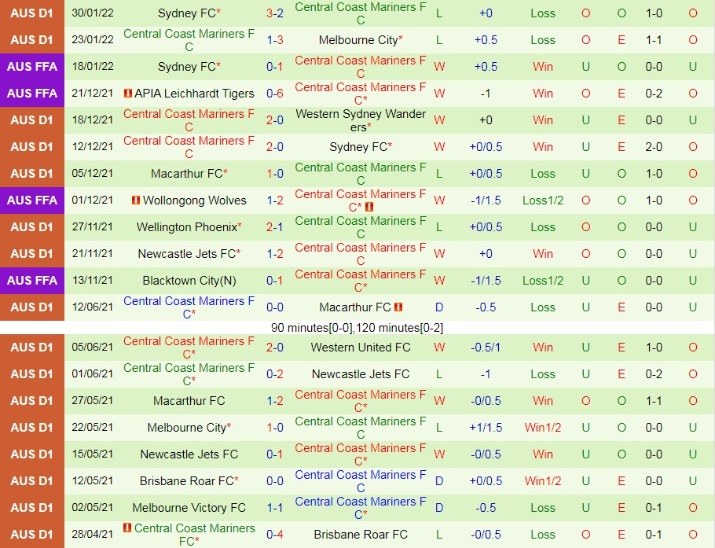
Task: Open Melbourne City team link on 23/01/22 row
Action: (358, 39)
